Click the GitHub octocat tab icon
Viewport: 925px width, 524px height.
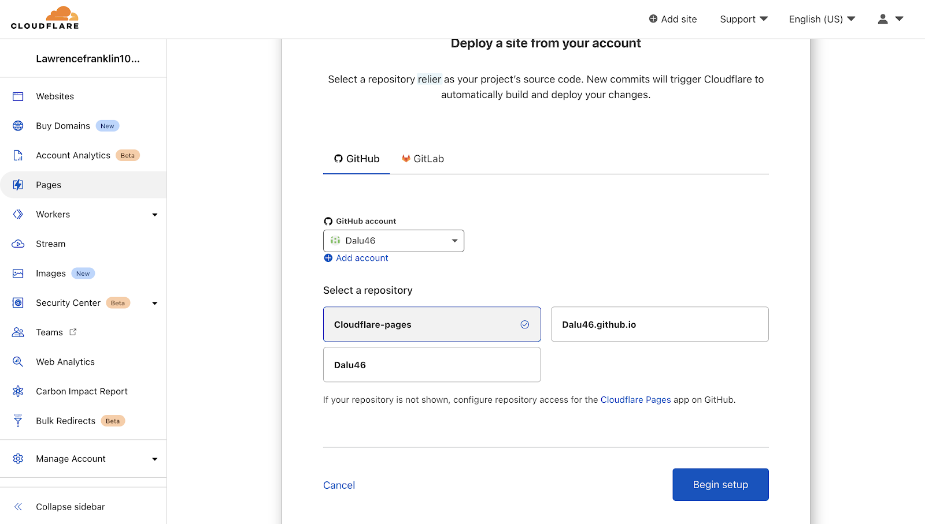coord(338,159)
